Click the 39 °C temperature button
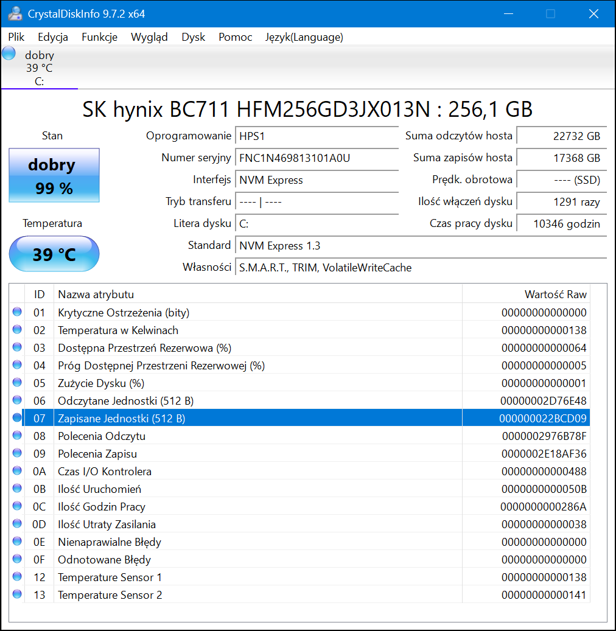This screenshot has height=631, width=616. pos(54,254)
